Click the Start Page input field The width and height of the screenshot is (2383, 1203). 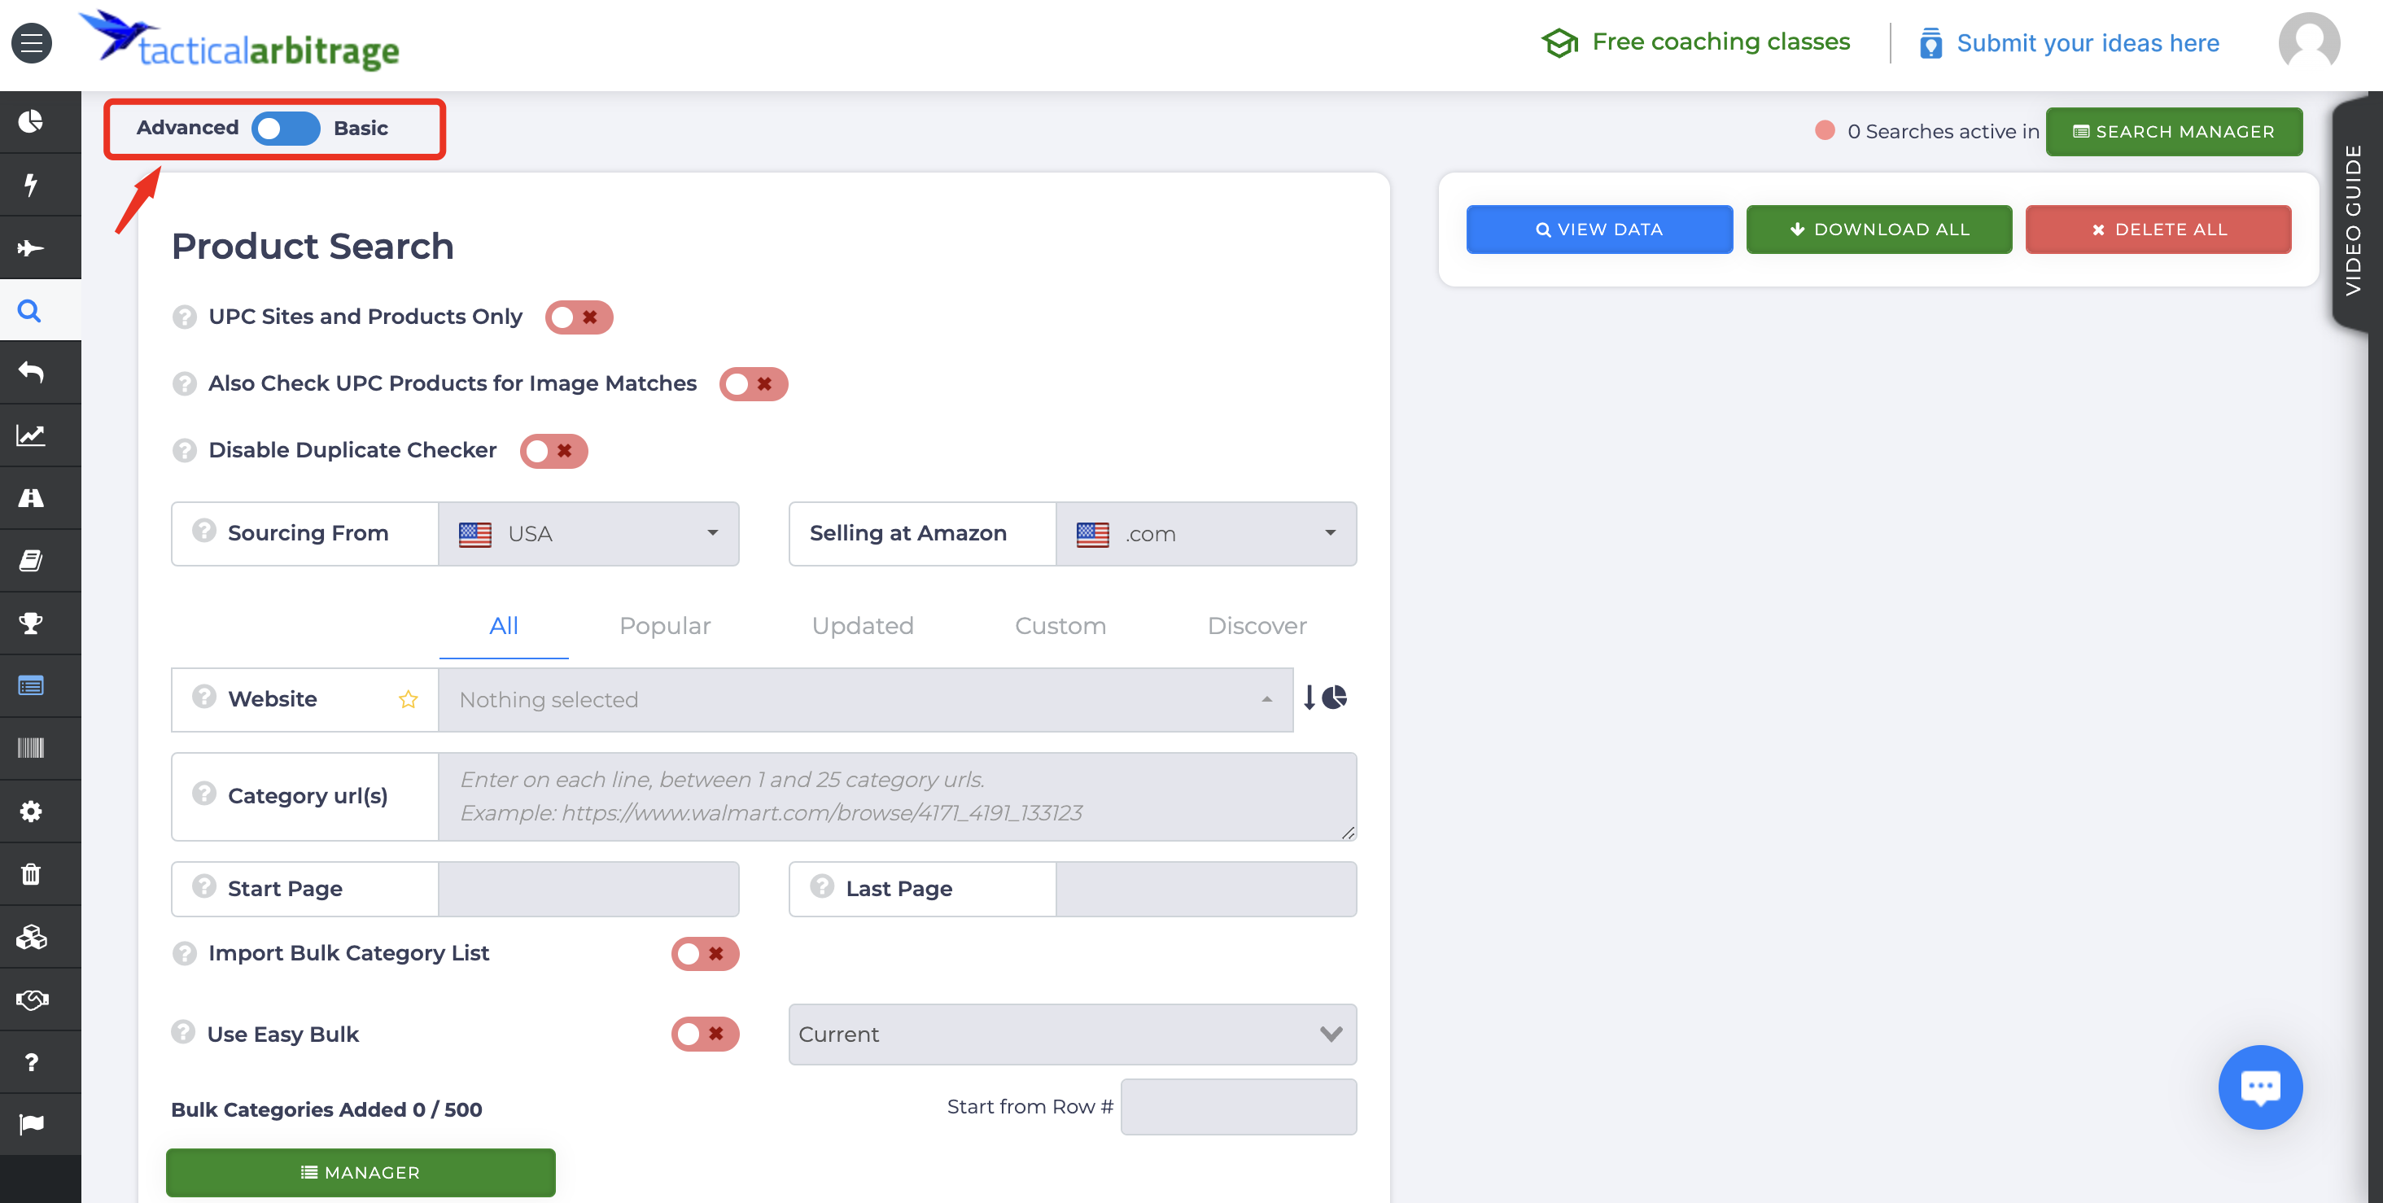pyautogui.click(x=588, y=890)
